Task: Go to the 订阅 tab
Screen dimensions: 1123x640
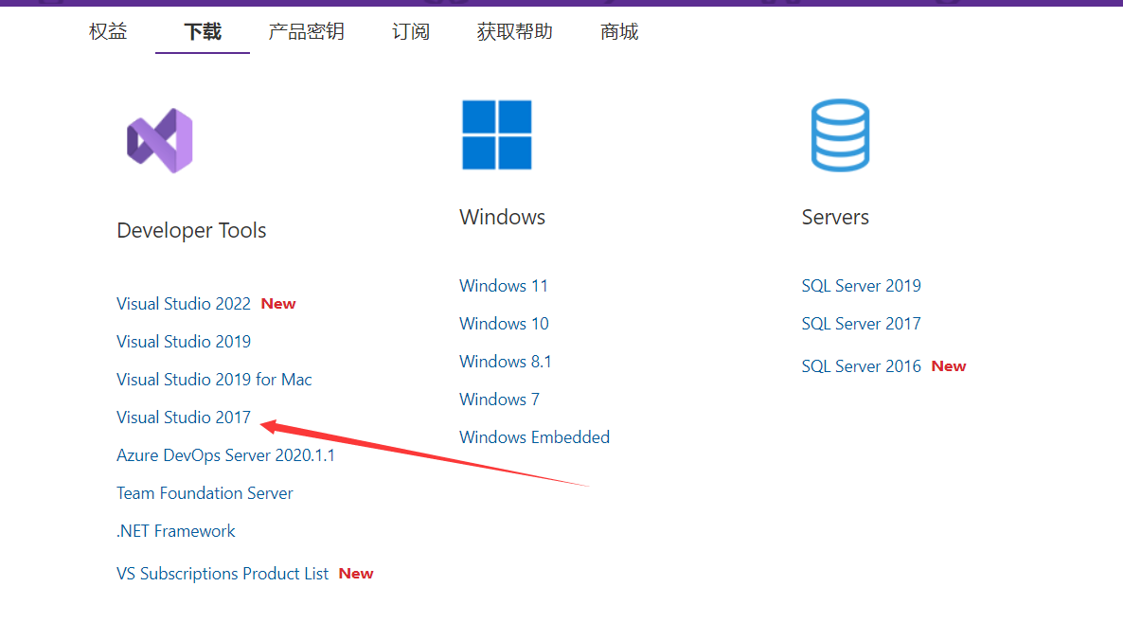Action: (411, 31)
